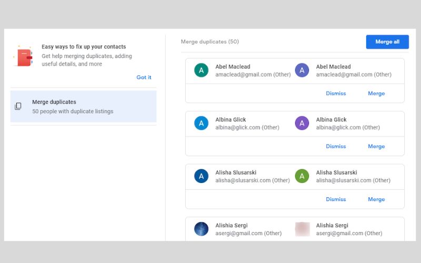Select Albina Glick's purple avatar icon
The width and height of the screenshot is (421, 263).
click(x=302, y=123)
